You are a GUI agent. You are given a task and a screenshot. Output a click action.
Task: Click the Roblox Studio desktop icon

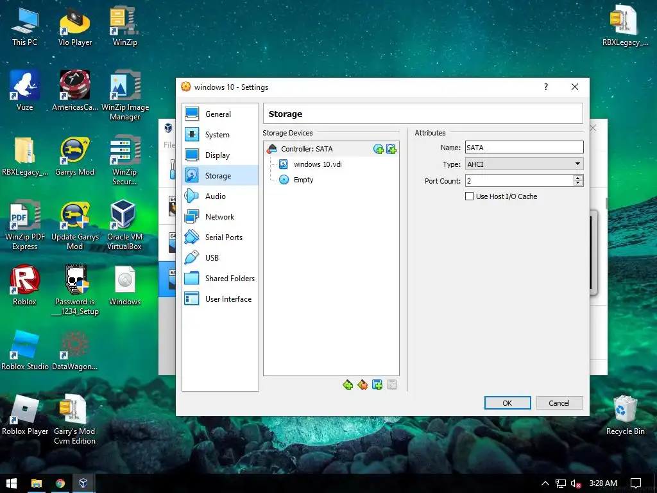coord(25,350)
